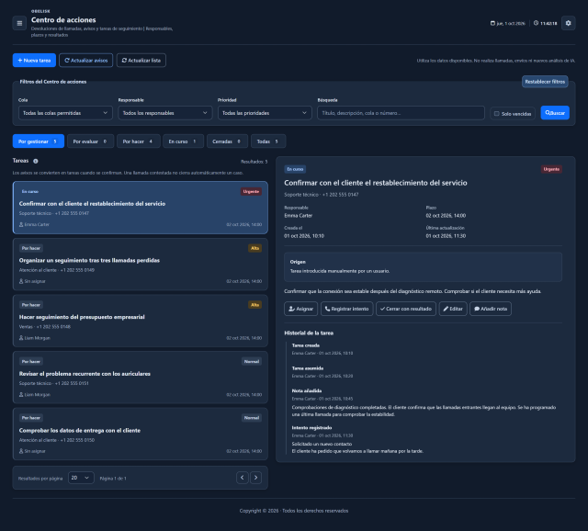
Task: Open the hamburger menu icon
Action: pyautogui.click(x=19, y=23)
